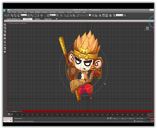Switch to the Freeform ribbon tab

point(27,19)
